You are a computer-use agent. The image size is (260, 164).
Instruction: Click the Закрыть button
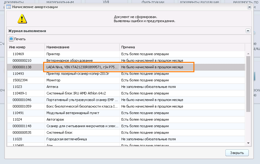tap(237, 153)
